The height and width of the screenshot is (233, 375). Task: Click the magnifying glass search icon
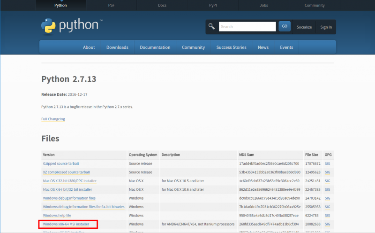coord(212,27)
